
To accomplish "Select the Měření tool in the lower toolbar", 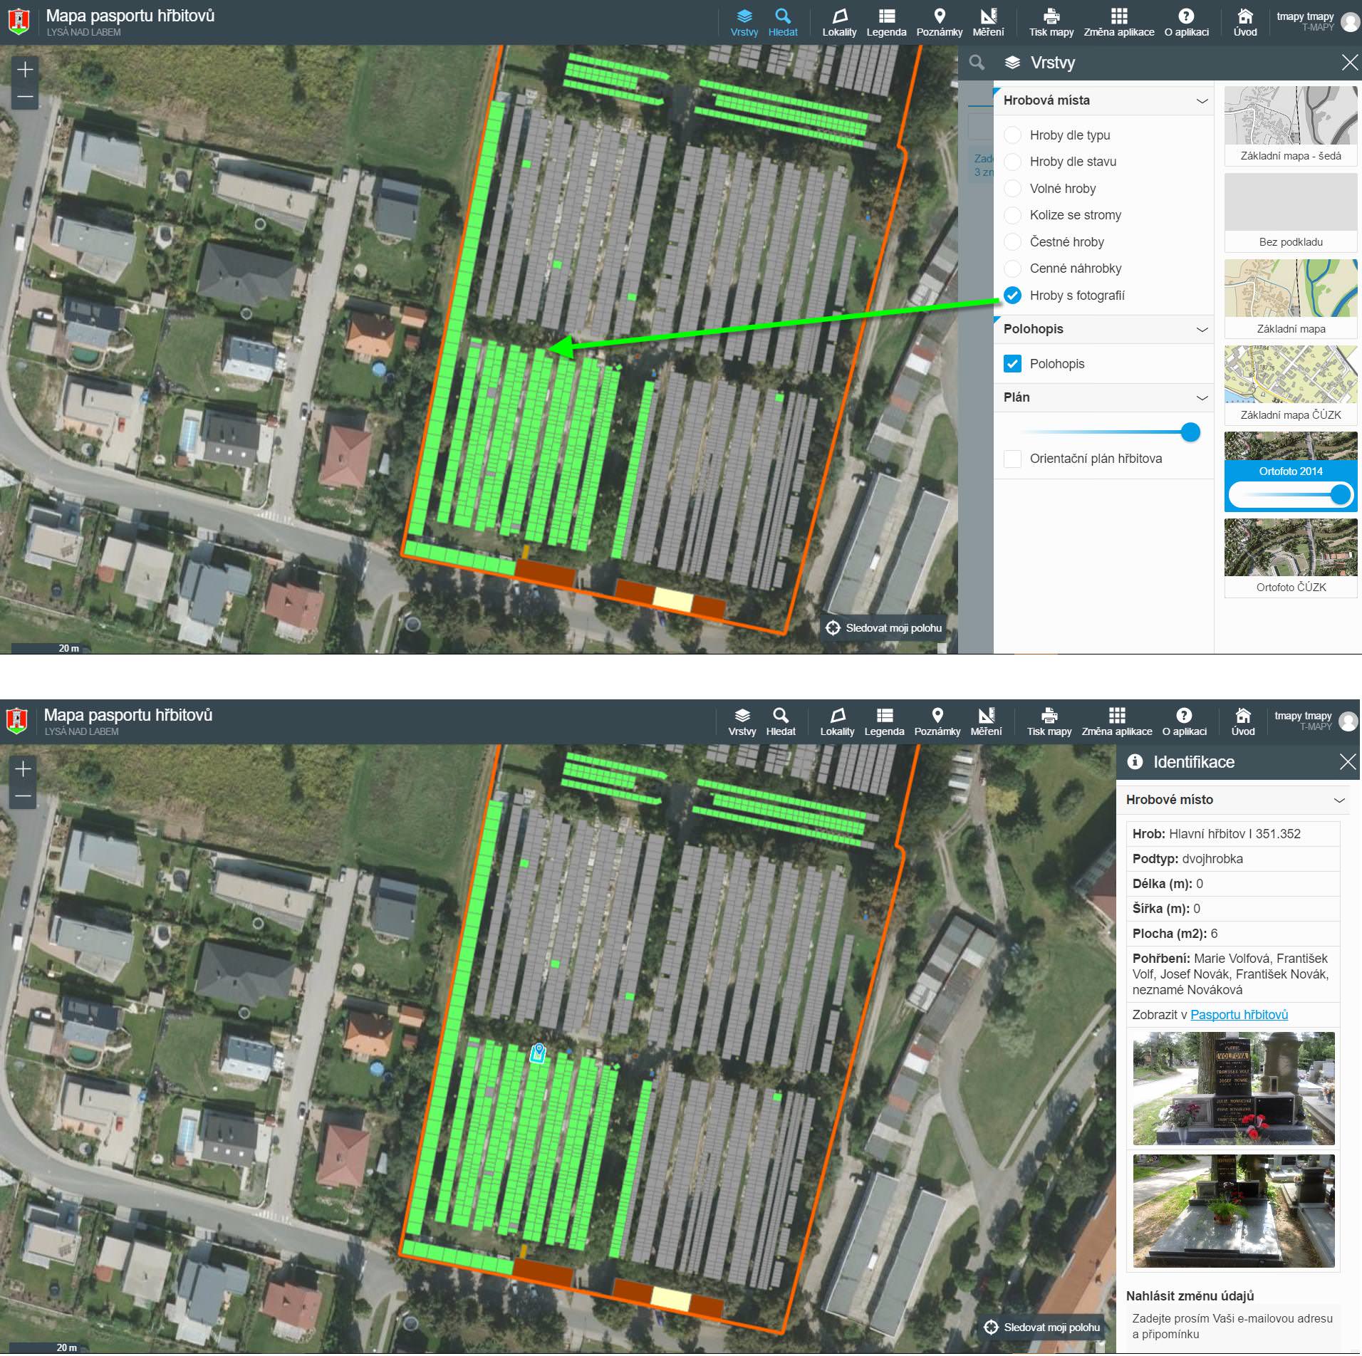I will coord(986,721).
